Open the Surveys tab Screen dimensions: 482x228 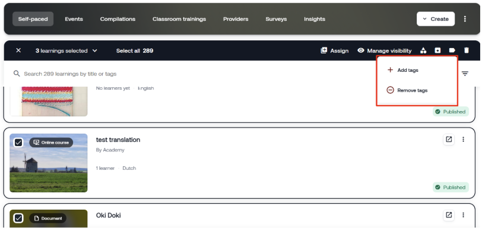tap(276, 19)
